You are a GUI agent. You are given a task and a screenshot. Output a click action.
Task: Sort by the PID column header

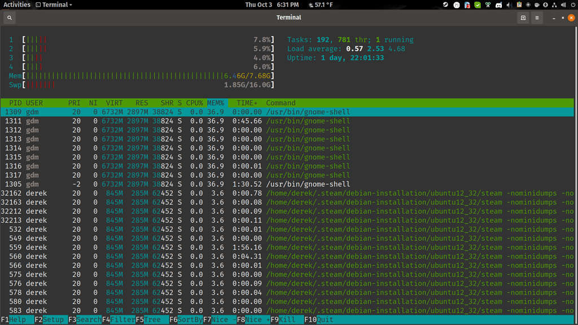click(15, 103)
